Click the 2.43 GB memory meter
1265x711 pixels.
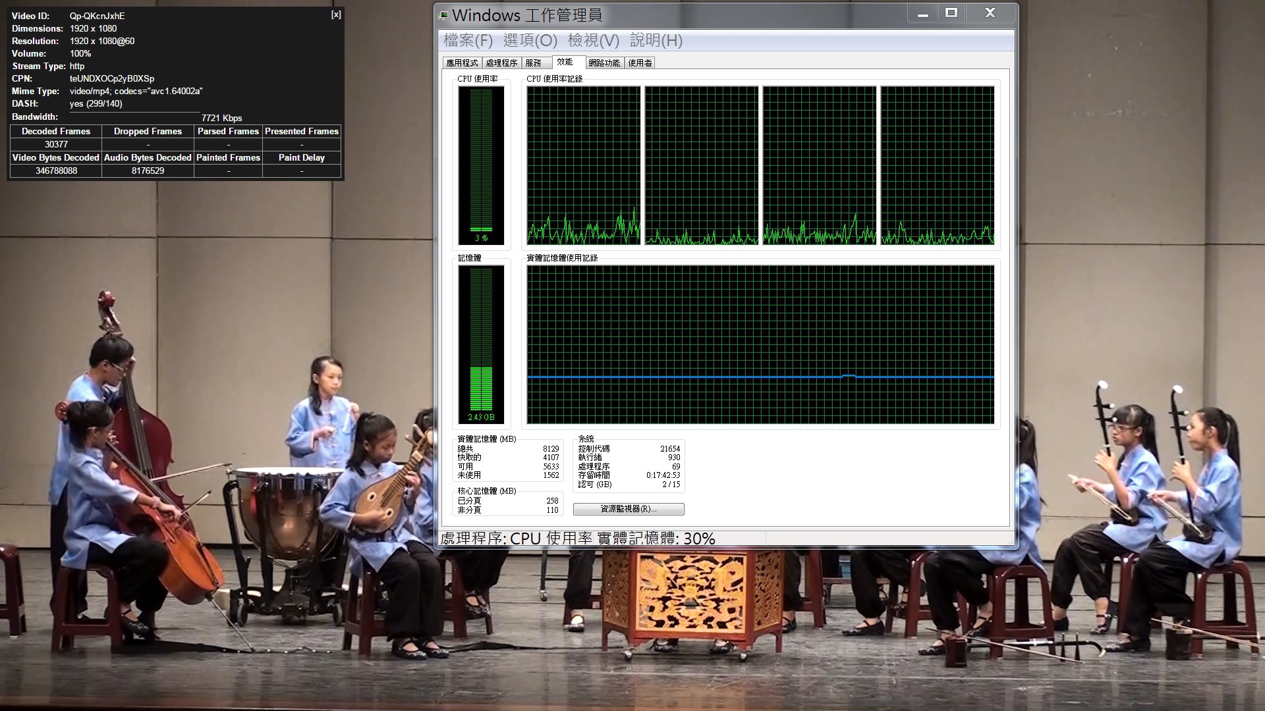coord(481,344)
